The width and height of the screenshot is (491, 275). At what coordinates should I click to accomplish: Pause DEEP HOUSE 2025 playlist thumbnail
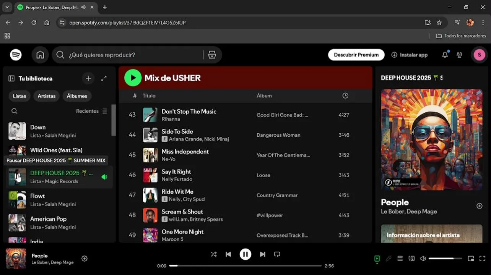(17, 177)
